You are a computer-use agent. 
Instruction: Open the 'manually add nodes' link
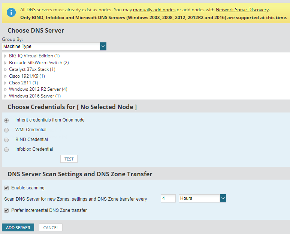point(154,10)
